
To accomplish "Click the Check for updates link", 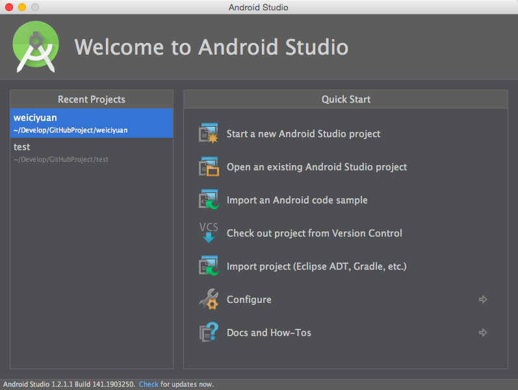I will (x=148, y=384).
